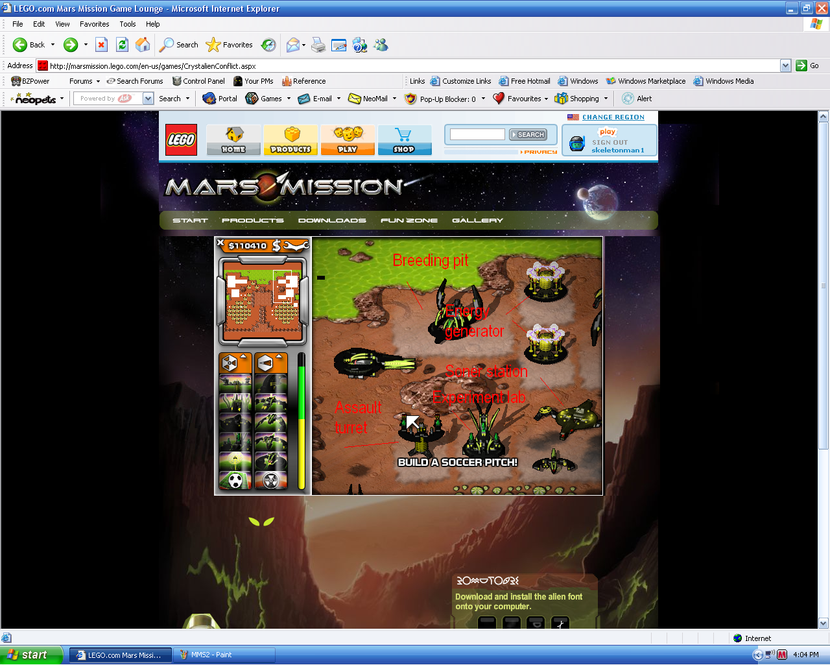830x665 pixels.
Task: Click the LEGO site search input field
Action: pyautogui.click(x=477, y=134)
